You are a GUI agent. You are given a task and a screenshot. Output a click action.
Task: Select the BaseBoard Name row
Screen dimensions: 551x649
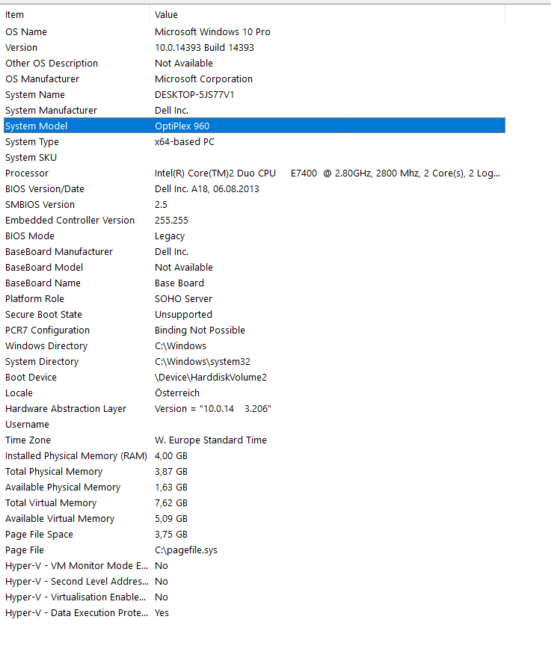tap(254, 283)
